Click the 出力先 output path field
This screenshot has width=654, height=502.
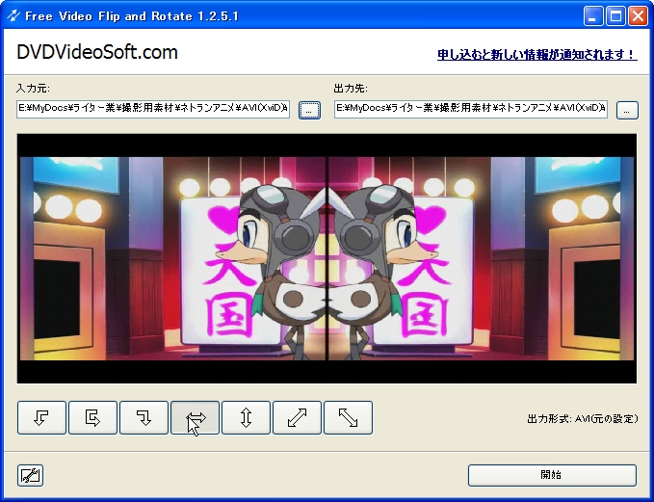coord(470,109)
